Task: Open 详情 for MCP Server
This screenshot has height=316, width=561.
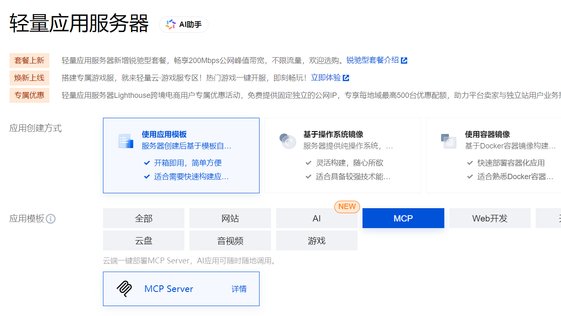Action: pos(239,289)
